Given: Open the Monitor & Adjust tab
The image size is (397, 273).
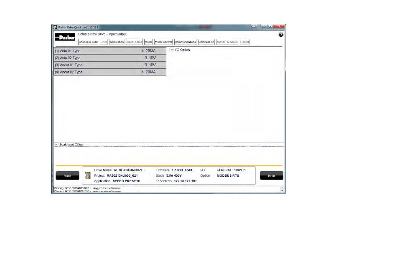Looking at the screenshot, I should click(227, 42).
